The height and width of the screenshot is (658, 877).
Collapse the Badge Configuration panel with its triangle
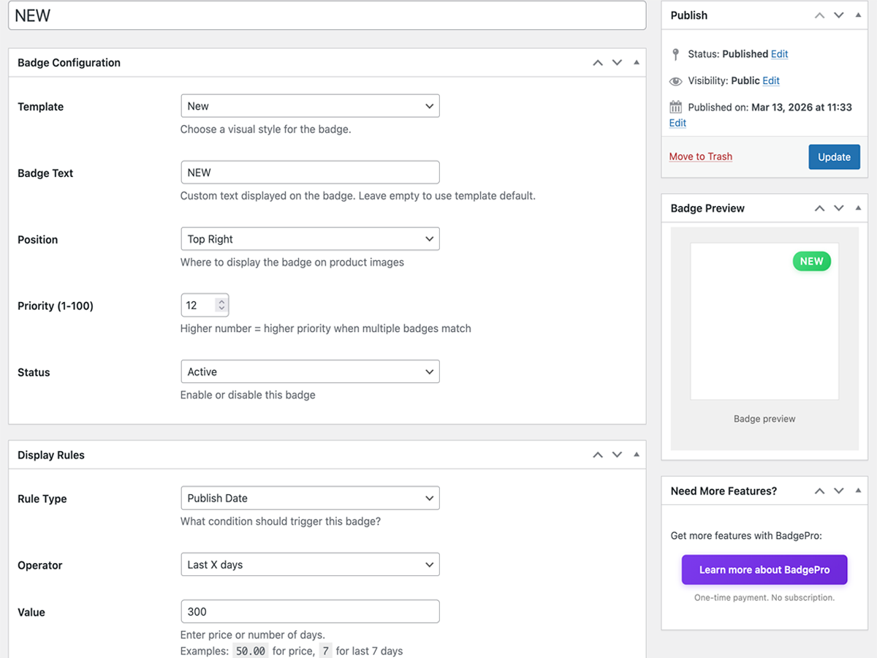[636, 62]
